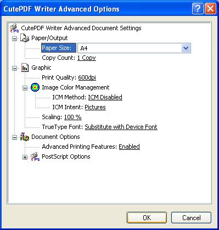
Task: Click the Paper/Output printer page icon
Action: pos(25,38)
